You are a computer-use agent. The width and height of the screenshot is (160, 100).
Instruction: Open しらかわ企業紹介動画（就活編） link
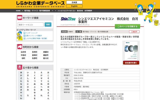36,38
